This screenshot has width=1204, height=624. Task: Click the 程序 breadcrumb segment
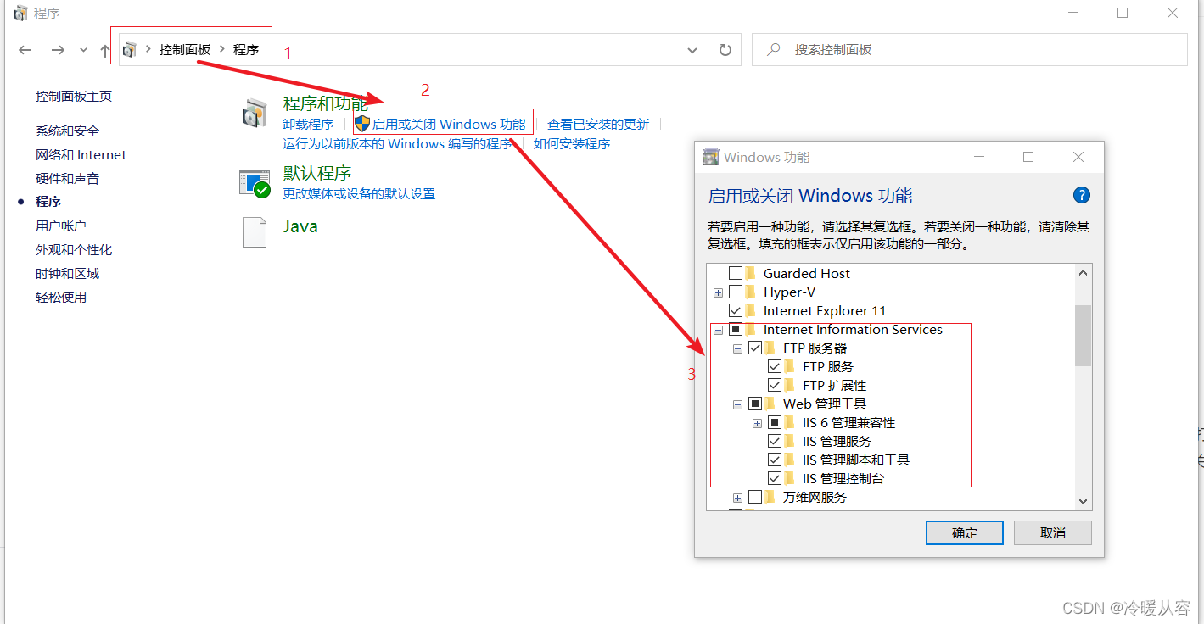point(246,50)
